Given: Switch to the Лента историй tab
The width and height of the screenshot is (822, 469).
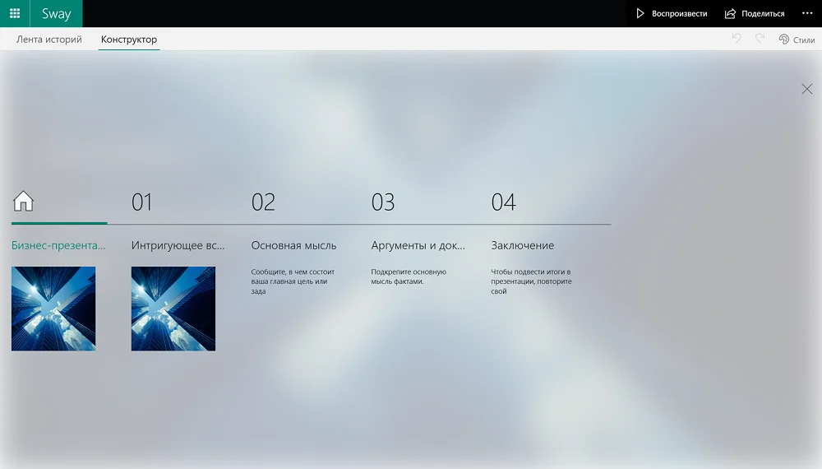Looking at the screenshot, I should (49, 39).
